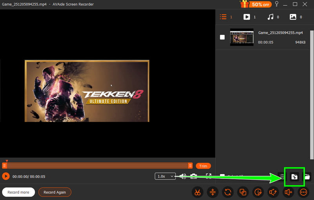Open the video compressor tool
The width and height of the screenshot is (314, 200).
(212, 192)
